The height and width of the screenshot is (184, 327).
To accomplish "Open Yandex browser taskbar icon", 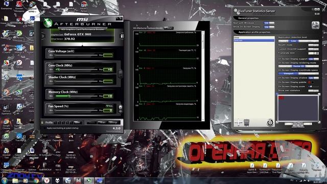I will click(x=46, y=180).
